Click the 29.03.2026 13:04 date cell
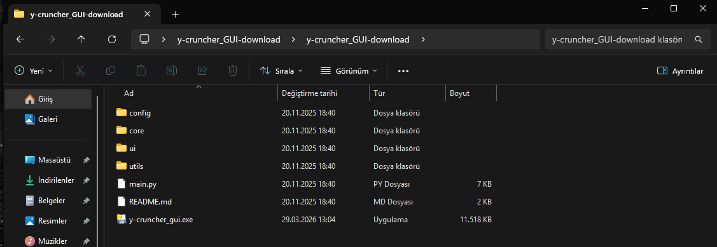This screenshot has width=717, height=247. click(309, 220)
